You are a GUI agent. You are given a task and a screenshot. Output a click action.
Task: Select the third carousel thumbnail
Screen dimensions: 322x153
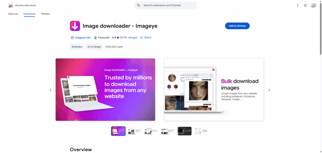(152, 131)
